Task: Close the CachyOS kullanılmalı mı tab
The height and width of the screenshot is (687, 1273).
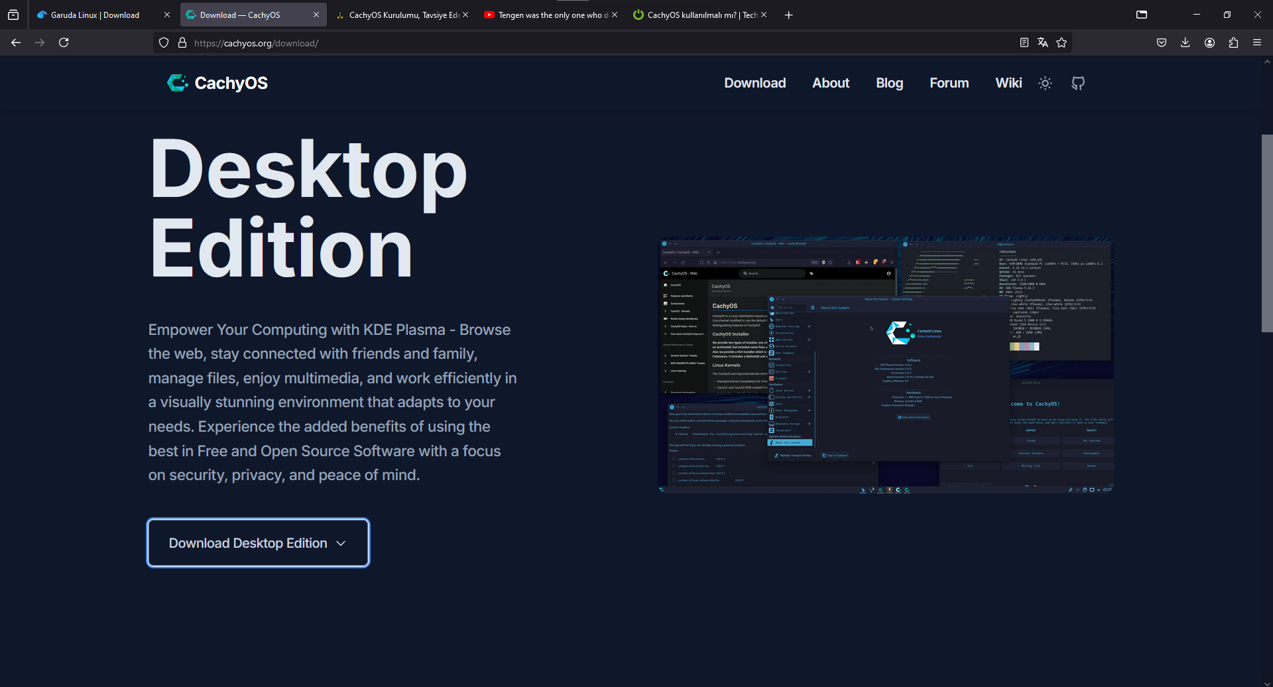Action: [763, 15]
